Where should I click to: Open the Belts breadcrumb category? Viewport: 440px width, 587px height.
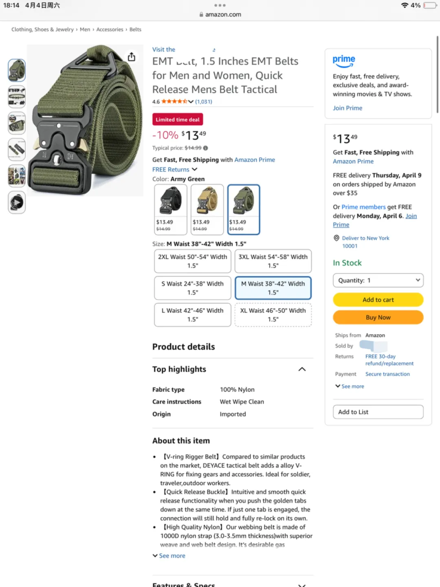(x=135, y=29)
